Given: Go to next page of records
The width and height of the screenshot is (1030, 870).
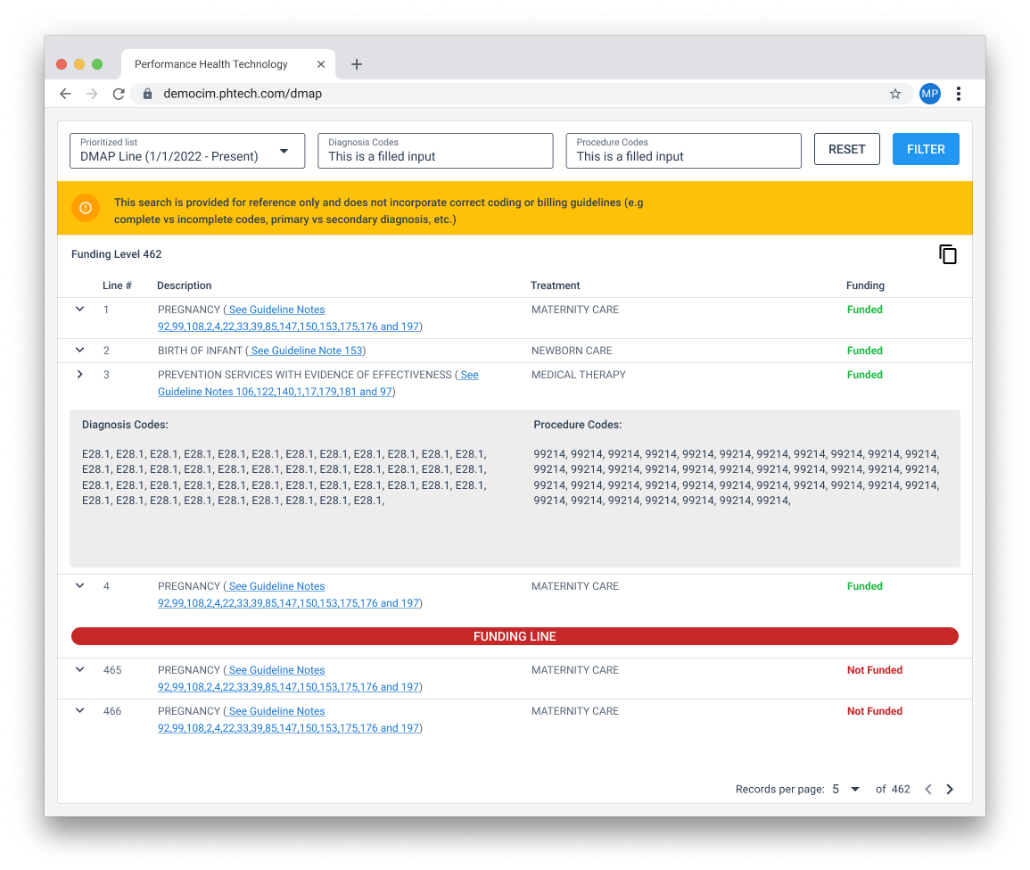Looking at the screenshot, I should 950,789.
